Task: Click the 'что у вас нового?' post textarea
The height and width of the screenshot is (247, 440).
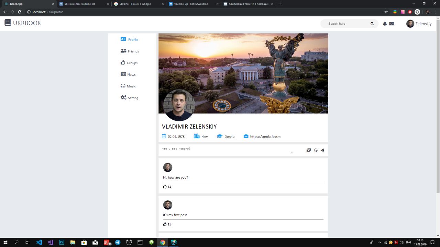Action: (x=227, y=150)
